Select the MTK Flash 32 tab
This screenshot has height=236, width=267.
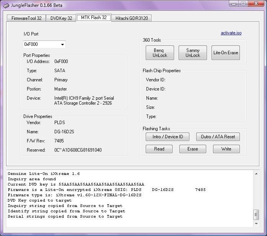pos(94,18)
